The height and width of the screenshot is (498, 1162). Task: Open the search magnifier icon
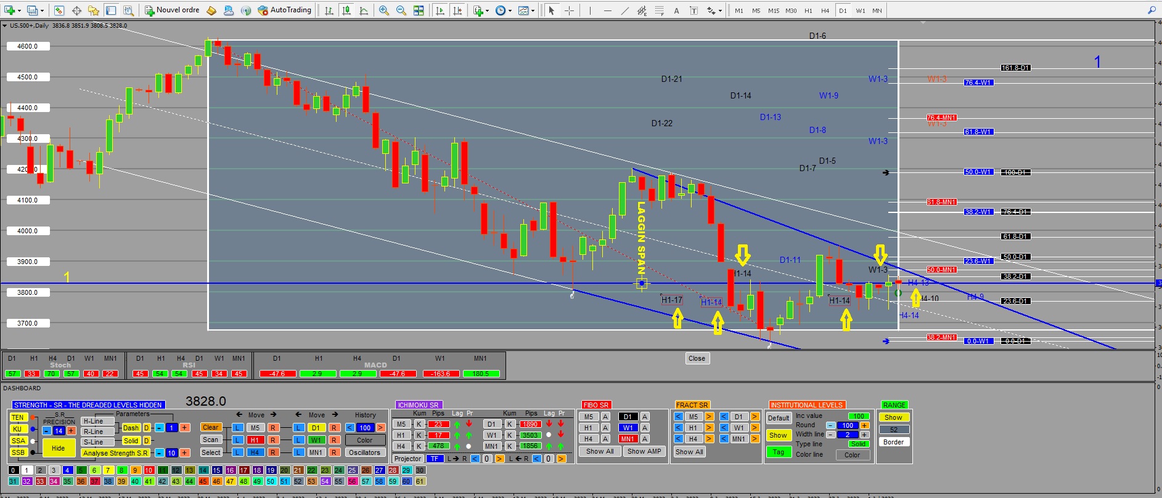tap(1152, 10)
